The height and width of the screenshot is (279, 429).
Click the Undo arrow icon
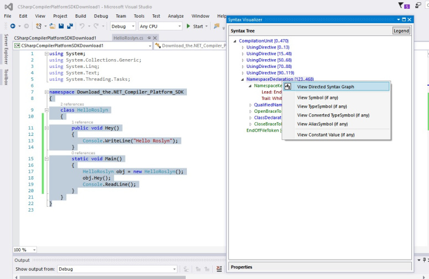click(82, 26)
